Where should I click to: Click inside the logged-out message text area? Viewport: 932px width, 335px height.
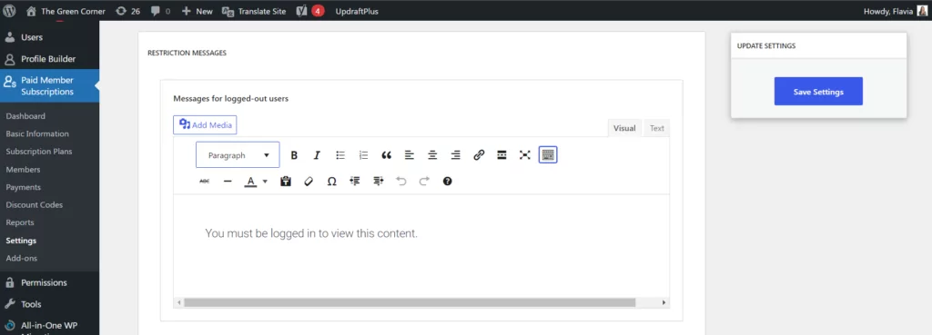[421, 245]
